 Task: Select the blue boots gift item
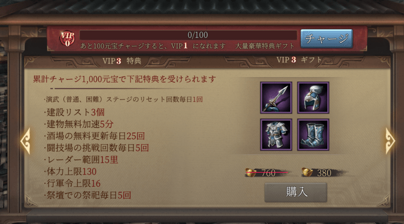pos(313,135)
